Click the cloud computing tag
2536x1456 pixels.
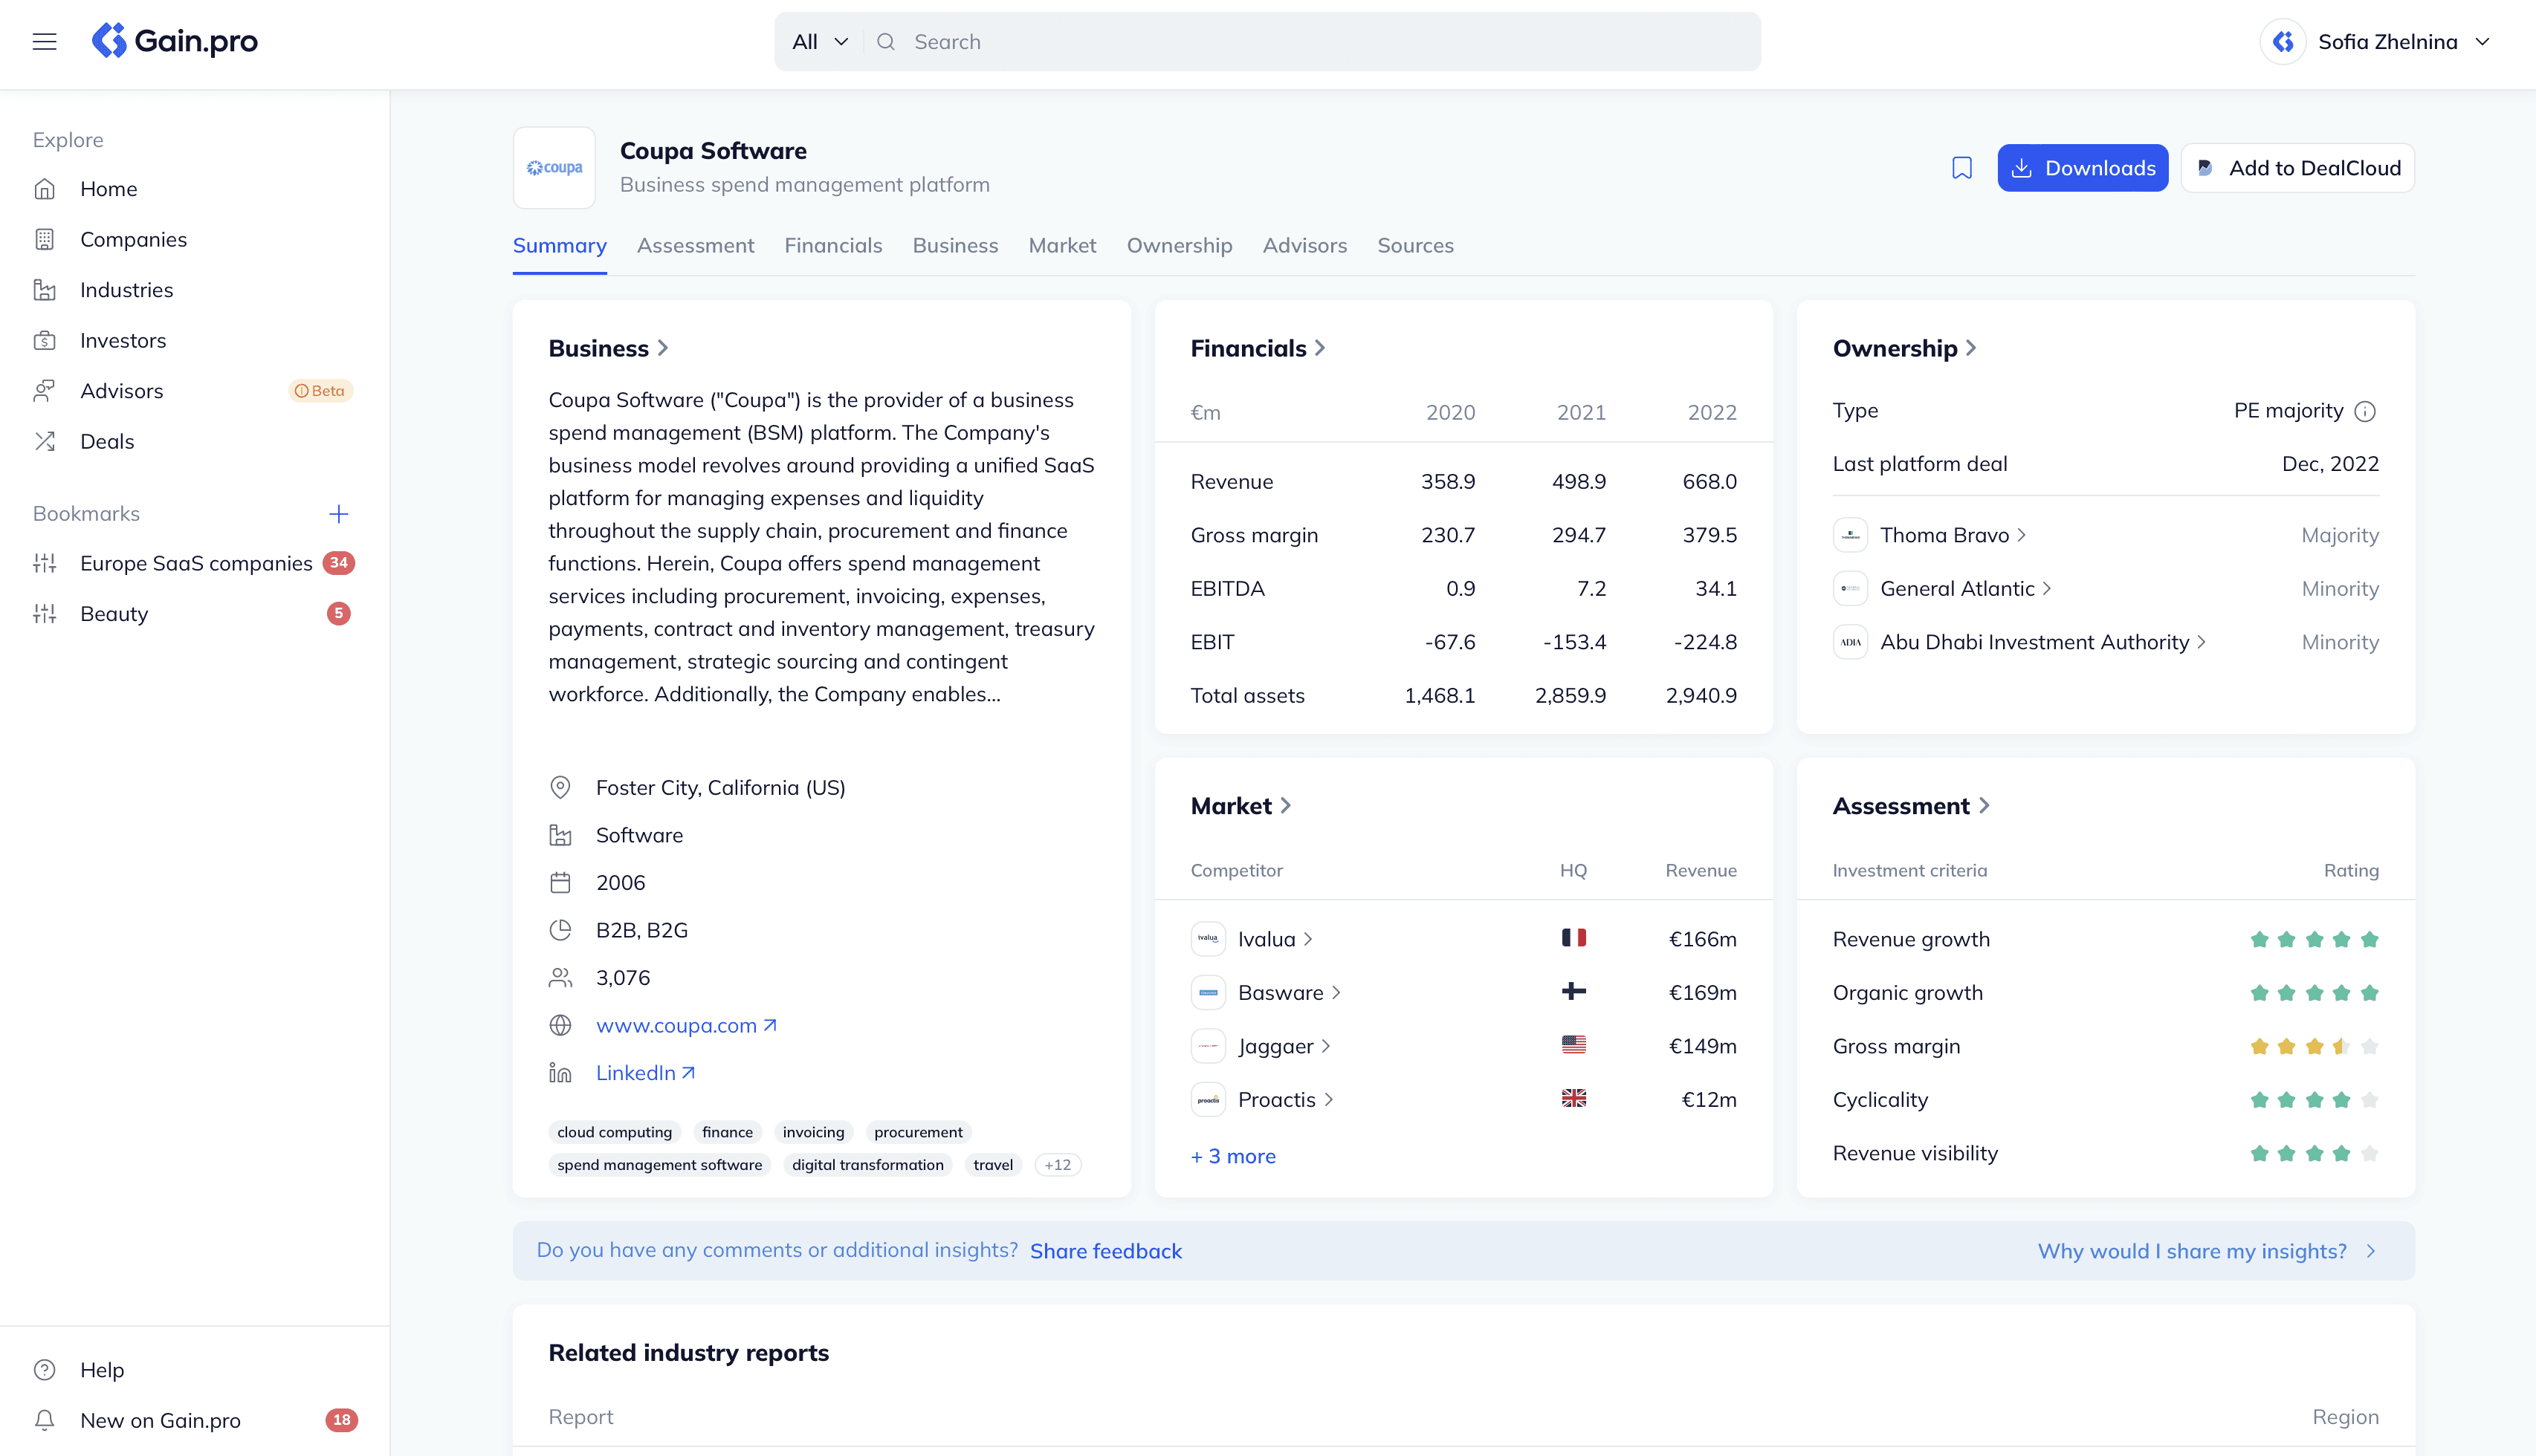[x=614, y=1132]
